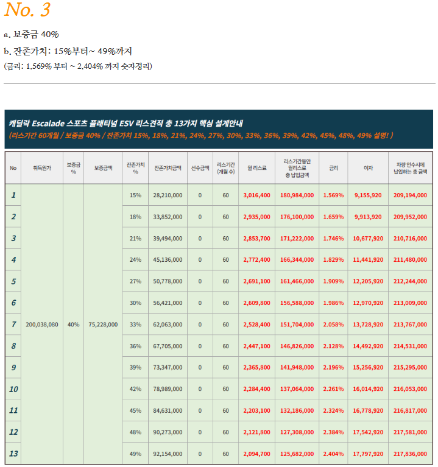Click total amount '209,194,000'

click(x=411, y=195)
